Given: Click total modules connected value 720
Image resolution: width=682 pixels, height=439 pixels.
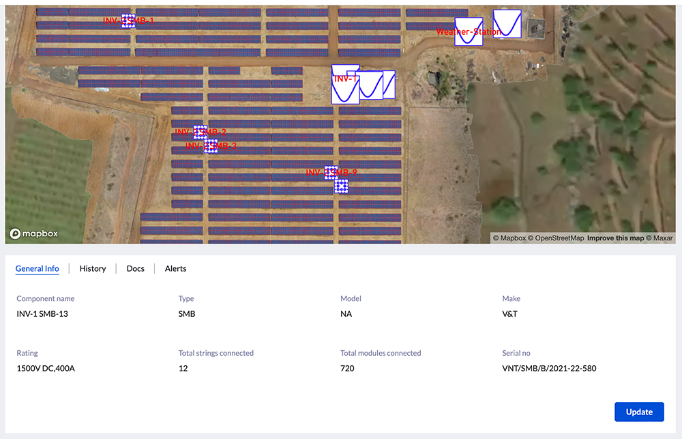Looking at the screenshot, I should coord(347,369).
